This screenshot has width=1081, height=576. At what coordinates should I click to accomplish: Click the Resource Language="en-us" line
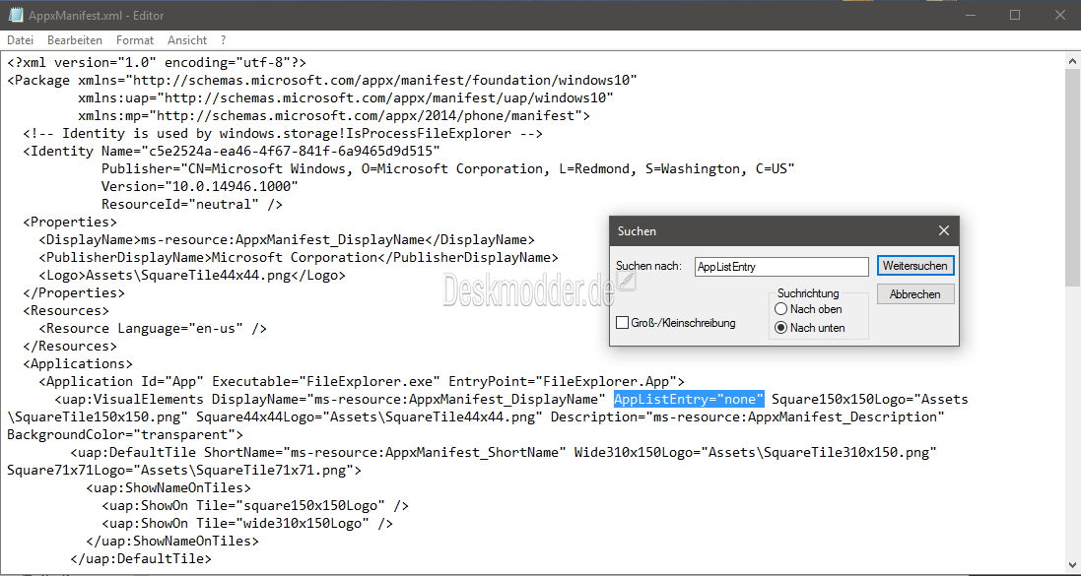pos(153,329)
